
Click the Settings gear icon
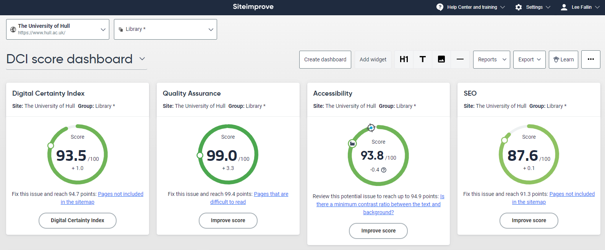518,7
